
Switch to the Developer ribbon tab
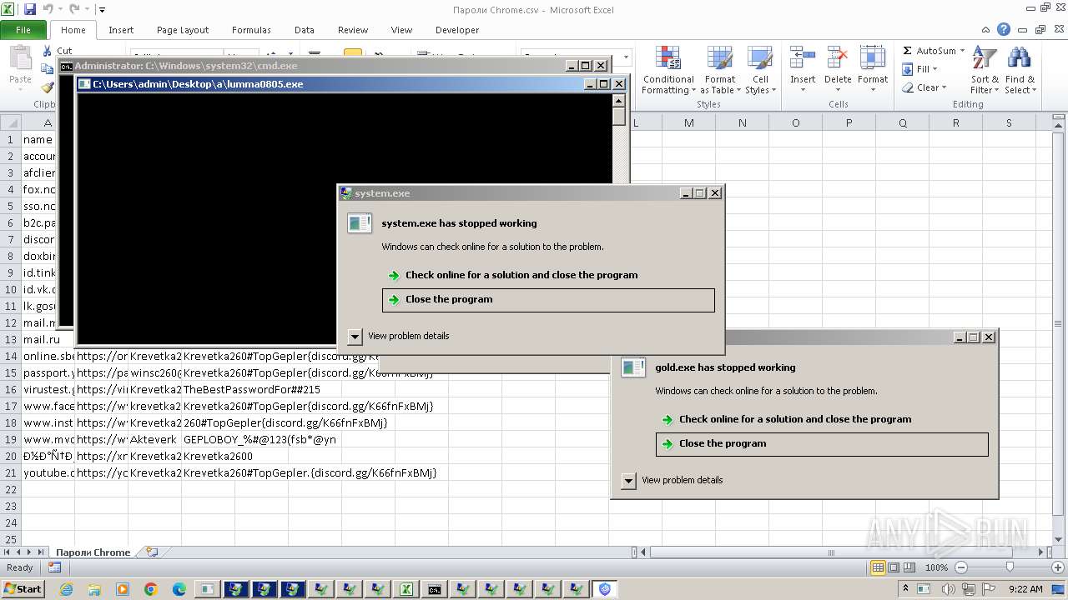coord(457,30)
